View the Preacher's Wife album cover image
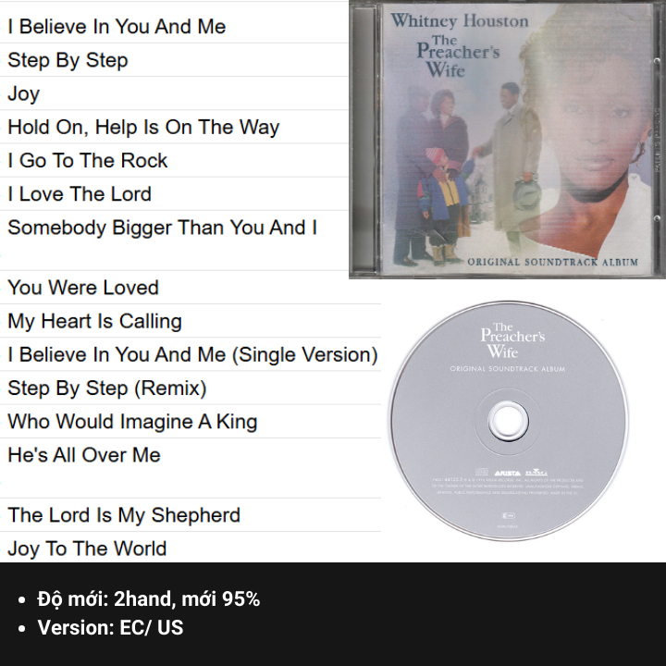The height and width of the screenshot is (666, 666). point(507,140)
